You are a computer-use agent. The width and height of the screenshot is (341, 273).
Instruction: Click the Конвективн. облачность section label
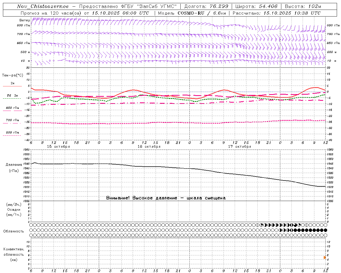click(x=14, y=252)
